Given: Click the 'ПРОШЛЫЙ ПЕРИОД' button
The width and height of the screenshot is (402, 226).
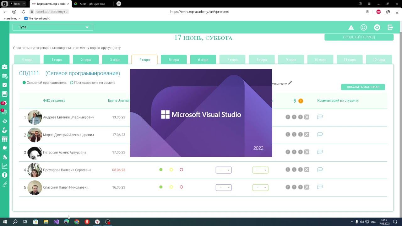Looking at the screenshot, I should coord(359,37).
